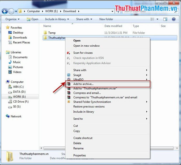Expand the arrow after Computer in the address bar
181x165 pixels.
(x=42, y=11)
